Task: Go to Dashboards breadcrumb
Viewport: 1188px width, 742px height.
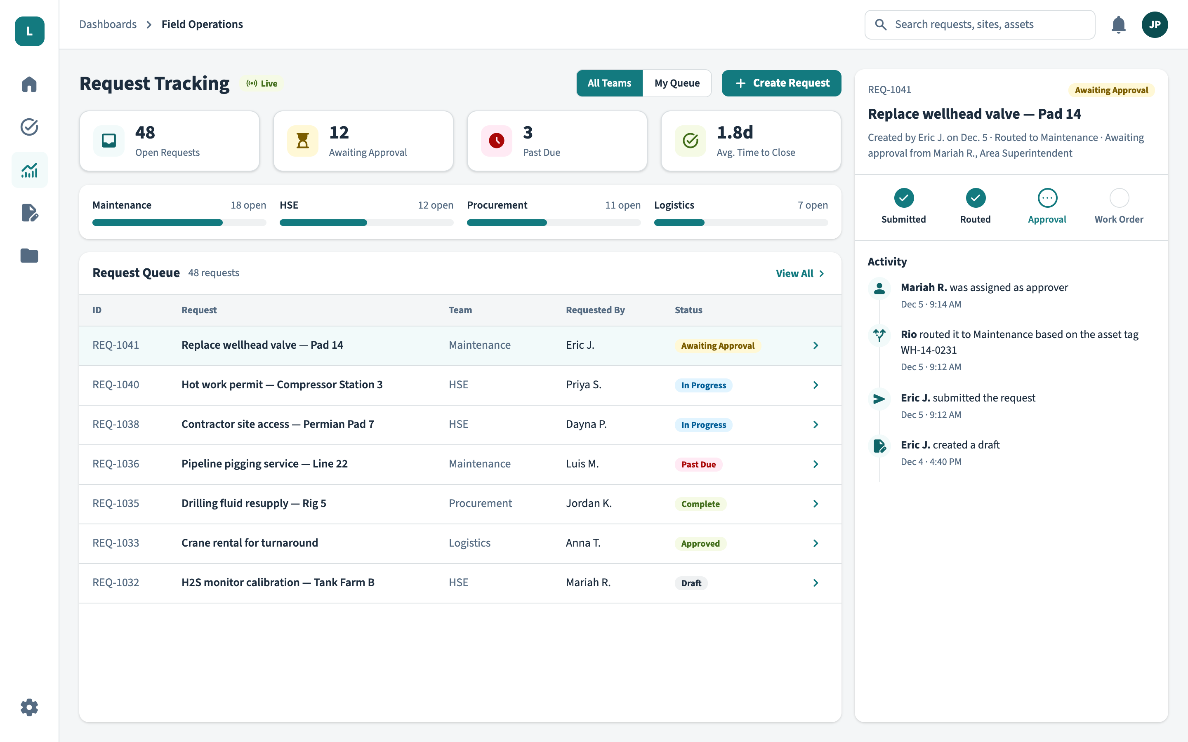Action: [108, 25]
